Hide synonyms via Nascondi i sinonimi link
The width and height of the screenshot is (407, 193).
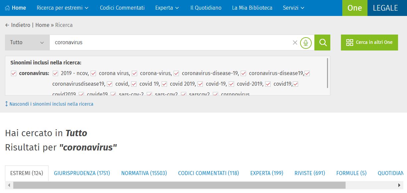pos(51,104)
